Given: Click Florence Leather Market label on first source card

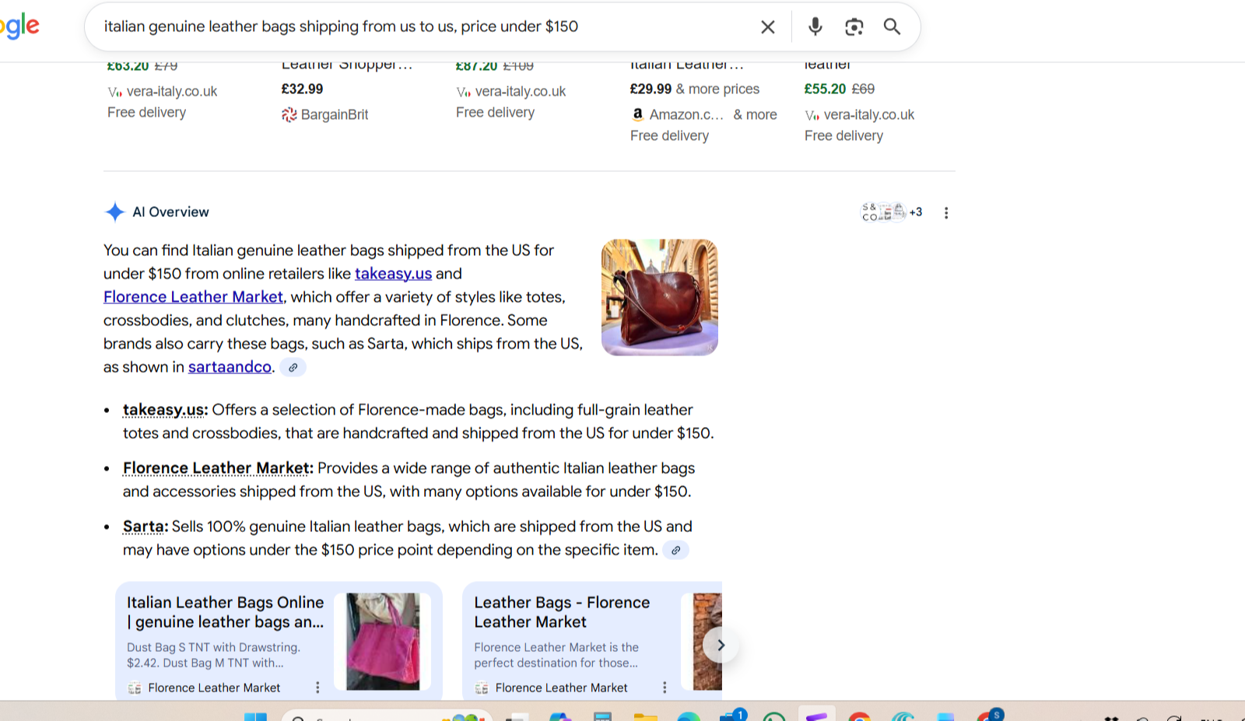Looking at the screenshot, I should [x=214, y=688].
